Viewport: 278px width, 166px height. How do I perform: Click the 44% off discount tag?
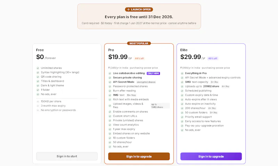point(139,59)
